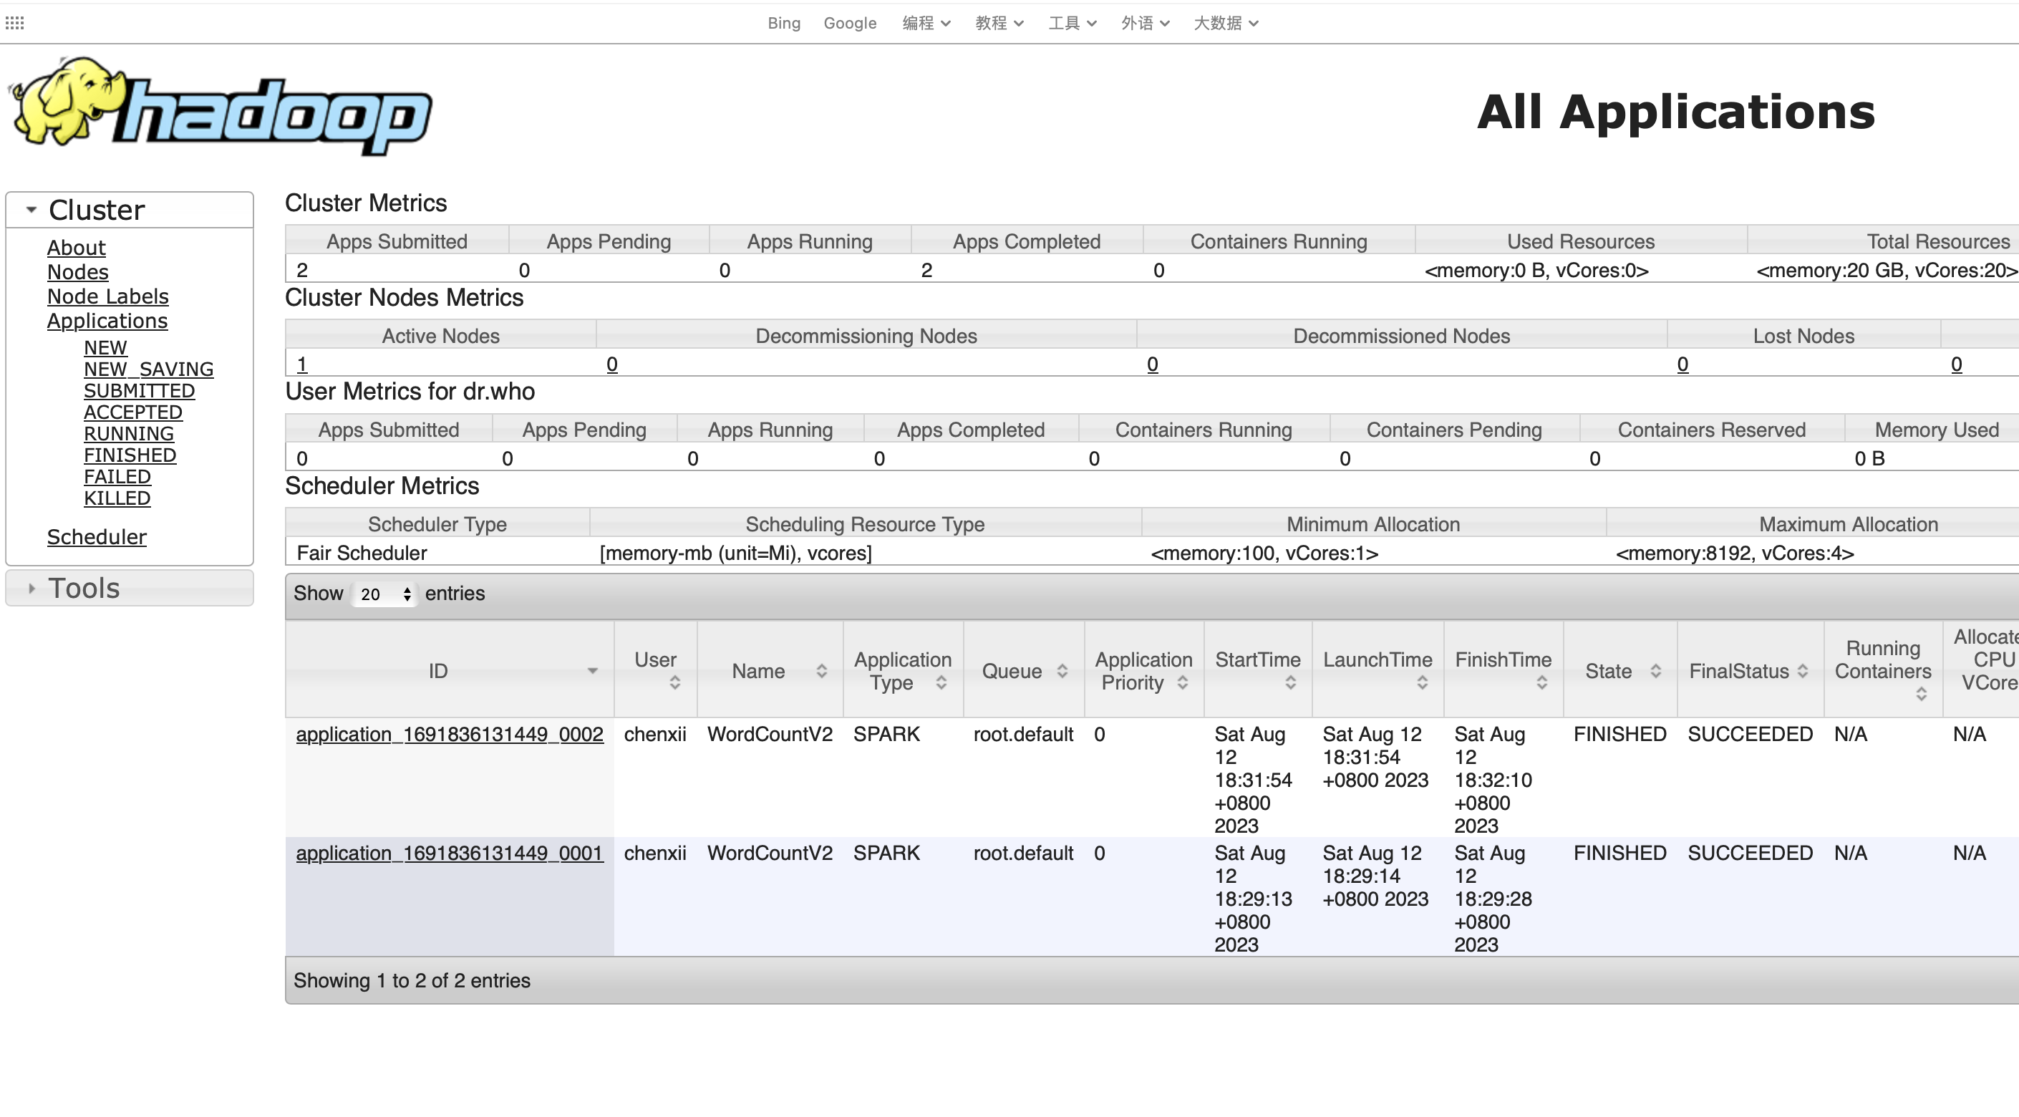Sort table by Queue column

click(1062, 671)
